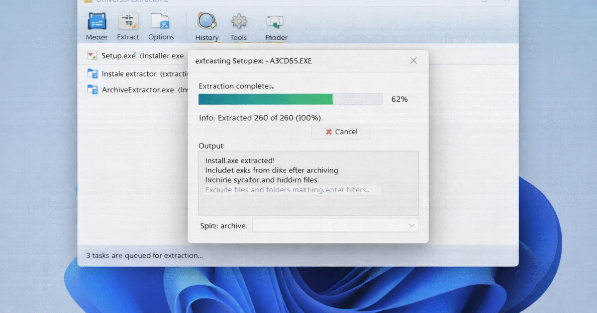The image size is (597, 313).
Task: Open the Spirit archive dropdown
Action: [x=335, y=225]
